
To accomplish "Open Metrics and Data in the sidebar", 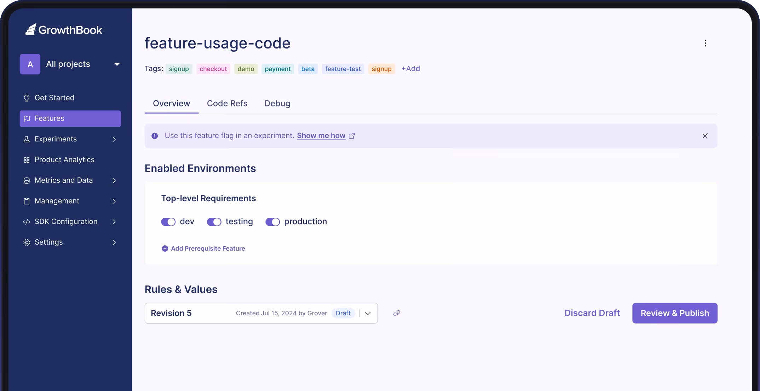I will [x=70, y=181].
